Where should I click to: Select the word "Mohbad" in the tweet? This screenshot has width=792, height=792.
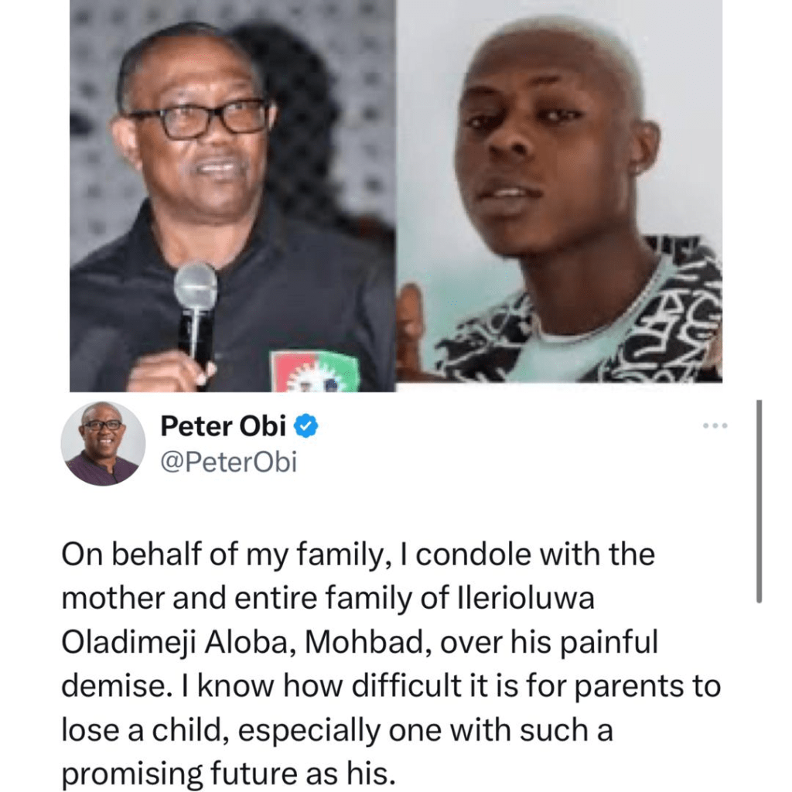tap(367, 643)
